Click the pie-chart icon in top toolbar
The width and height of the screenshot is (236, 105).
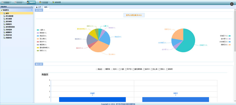point(41,2)
